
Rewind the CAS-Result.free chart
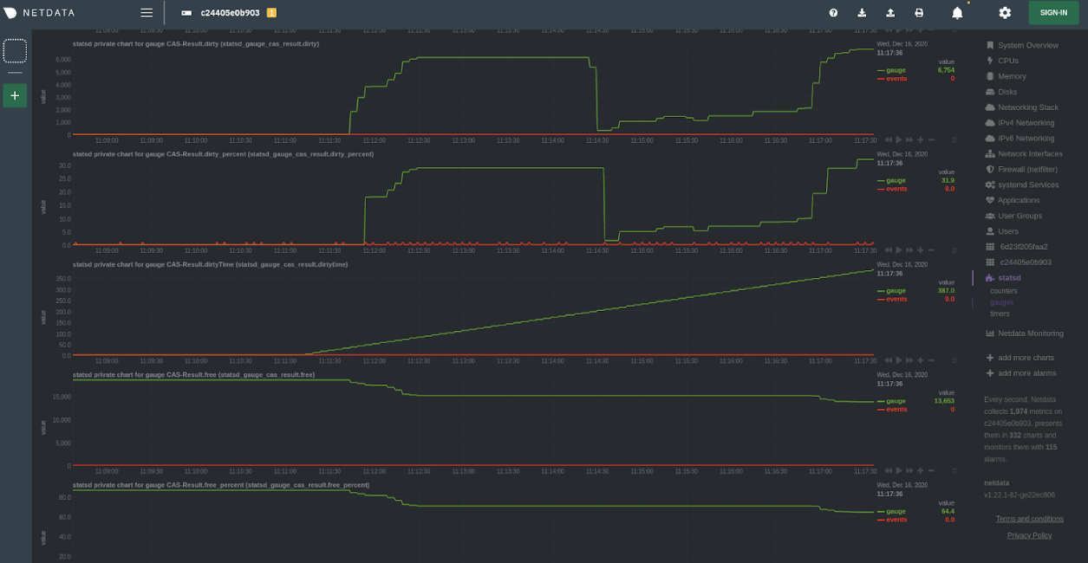point(888,470)
